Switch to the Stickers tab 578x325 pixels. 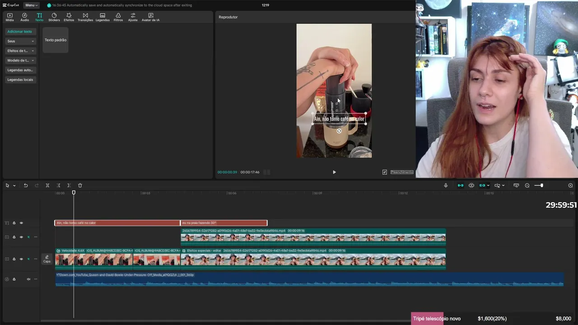pos(54,17)
